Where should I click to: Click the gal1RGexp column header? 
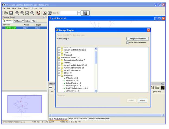point(157,91)
